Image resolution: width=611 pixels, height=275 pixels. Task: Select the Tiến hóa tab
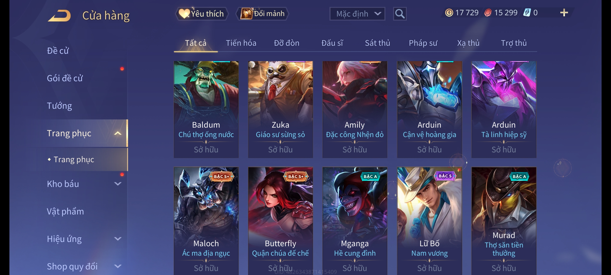pos(241,43)
